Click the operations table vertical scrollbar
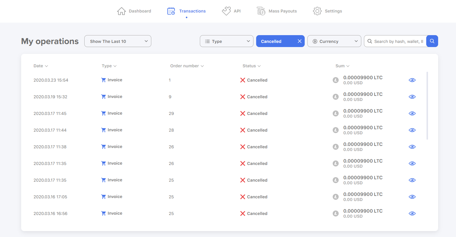Image resolution: width=456 pixels, height=237 pixels. point(427,106)
